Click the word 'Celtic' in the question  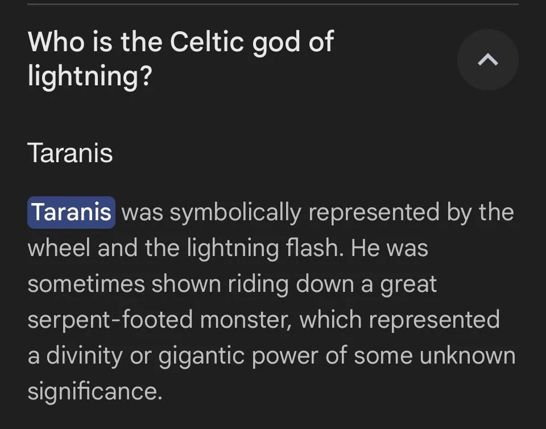(x=207, y=42)
